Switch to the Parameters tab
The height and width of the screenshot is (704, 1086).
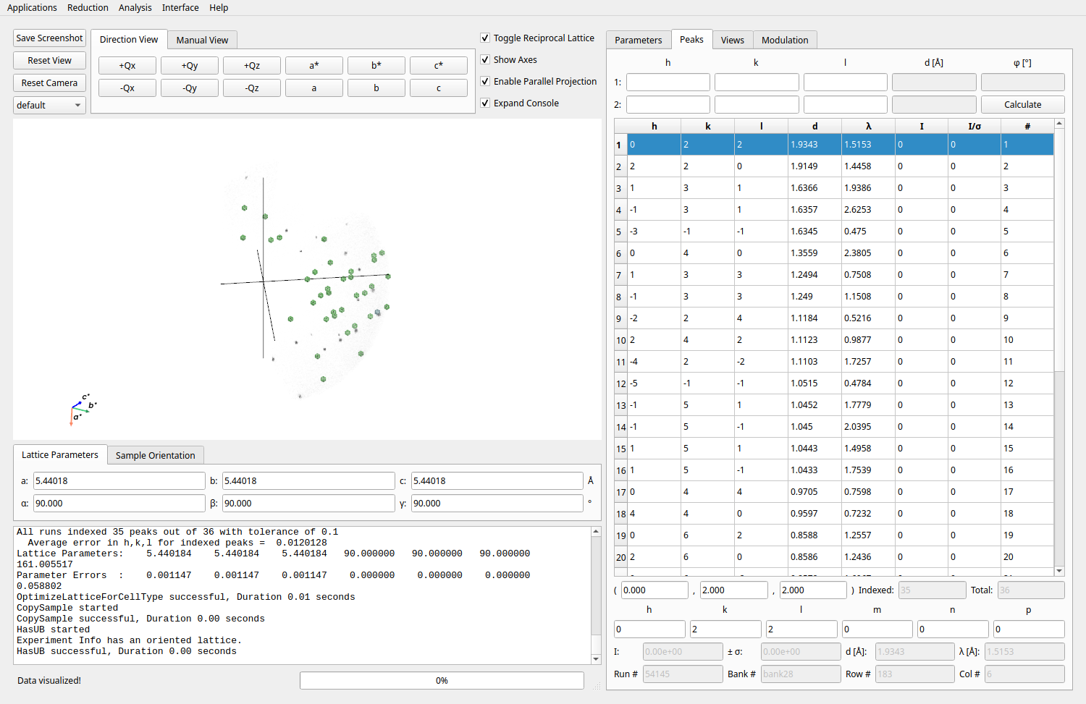(x=639, y=40)
